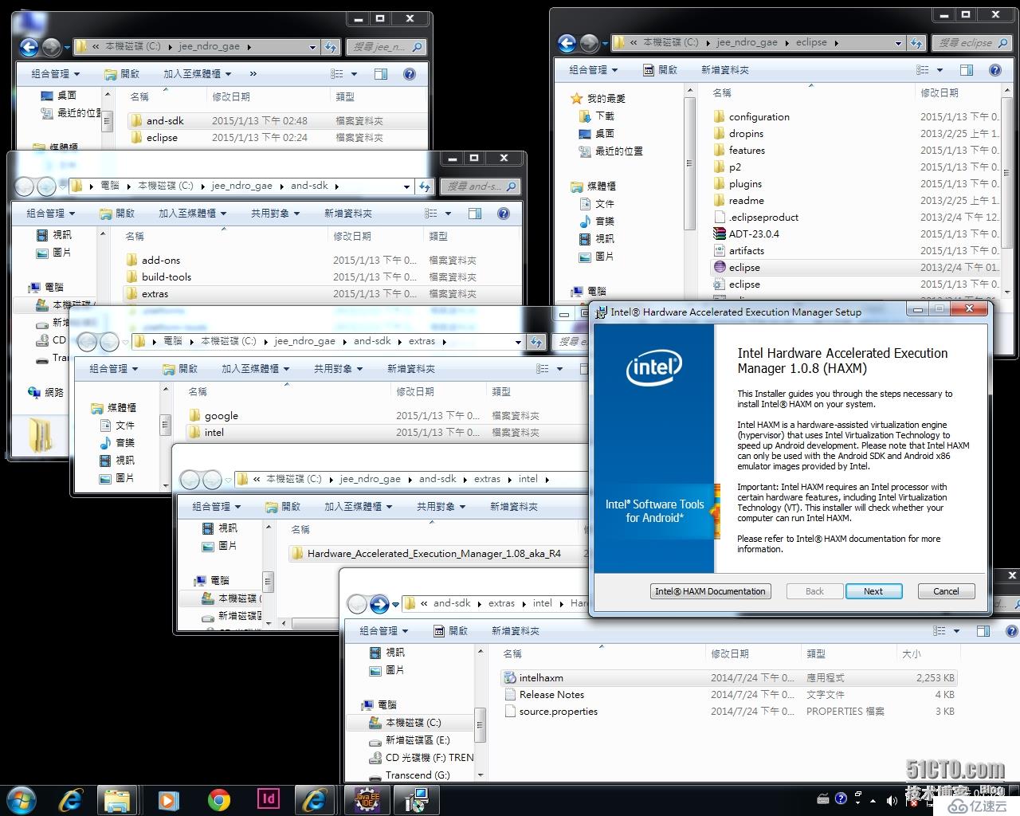Screen dimensions: 1020x816
Task: Open Google Chrome from the taskbar
Action: 218,799
